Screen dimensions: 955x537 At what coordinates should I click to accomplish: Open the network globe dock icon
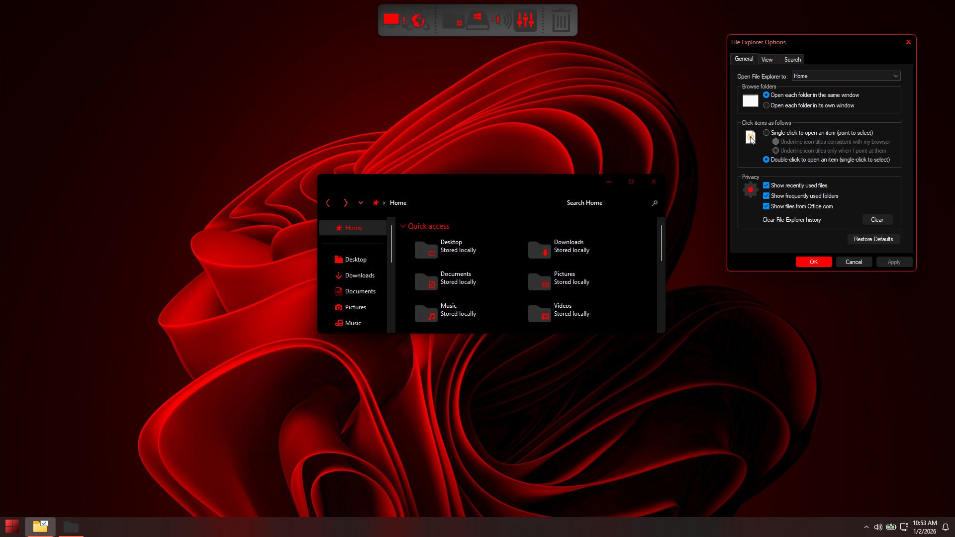tap(418, 20)
